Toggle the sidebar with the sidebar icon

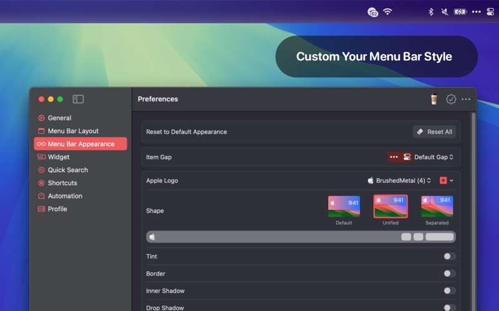click(x=78, y=99)
